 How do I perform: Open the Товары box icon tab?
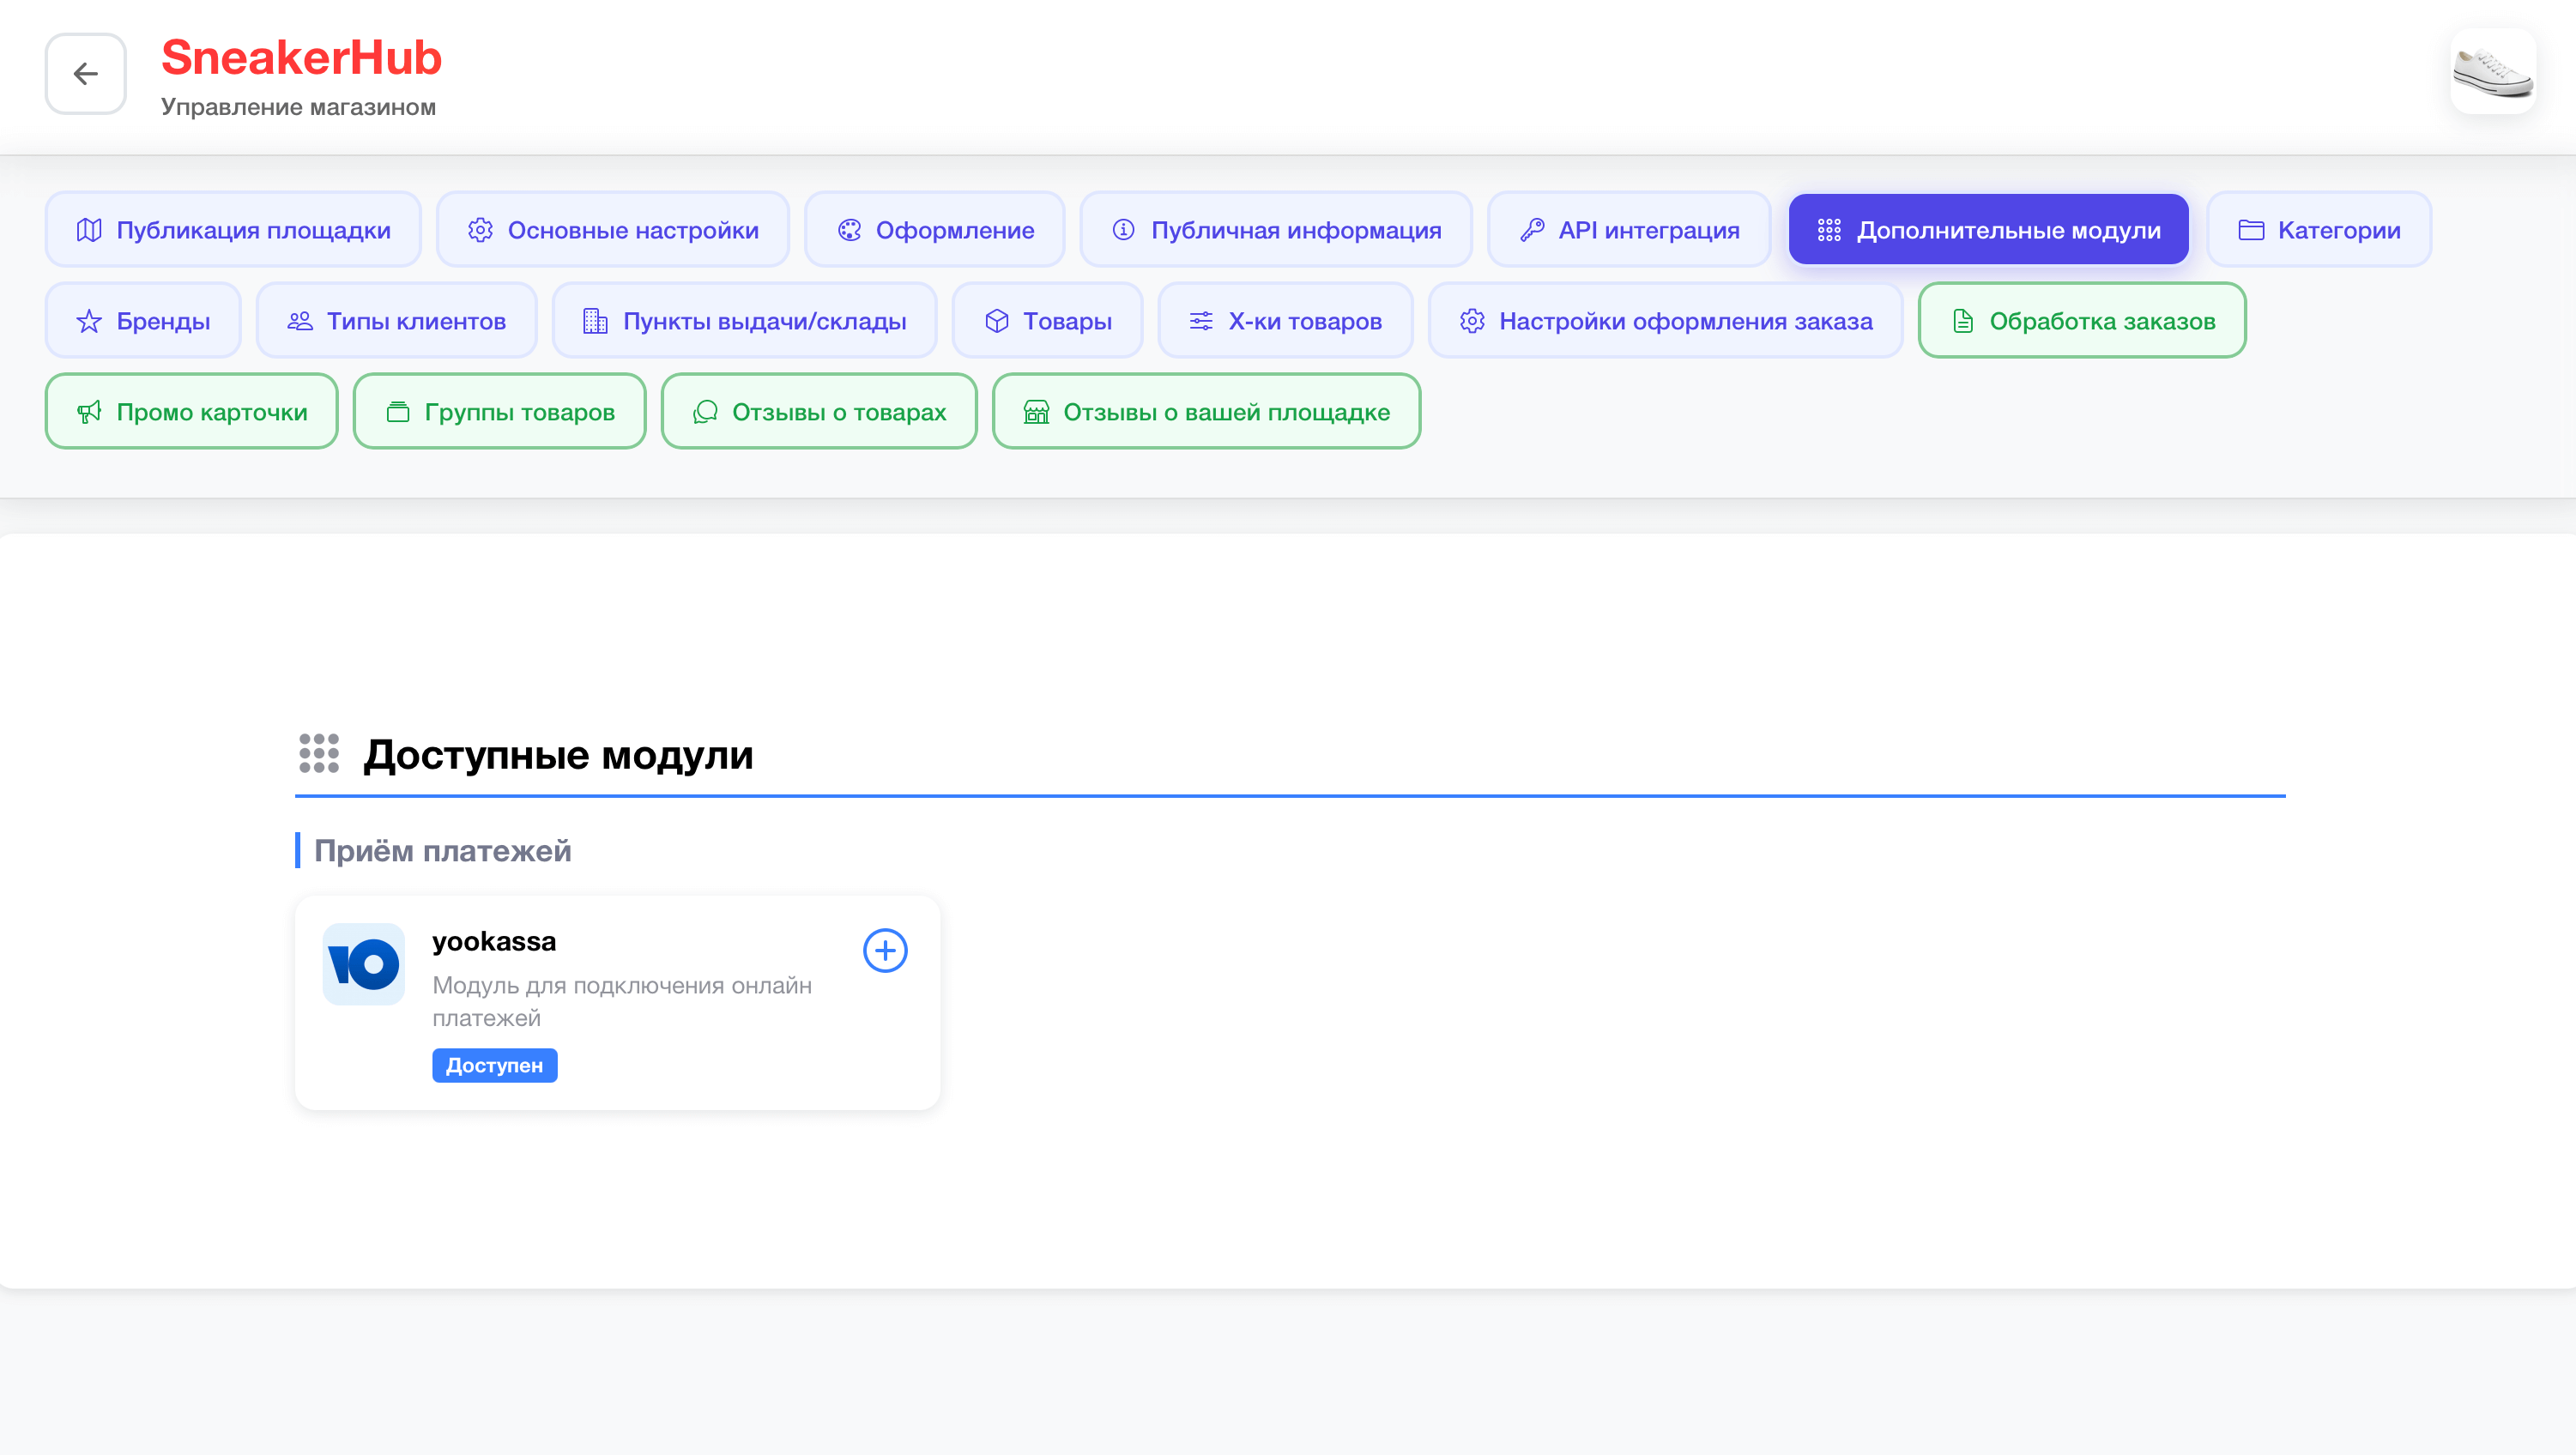(x=997, y=321)
